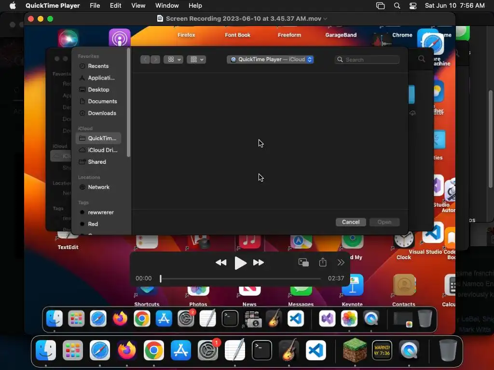
Task: Click the Search field in file dialog
Action: (x=367, y=59)
